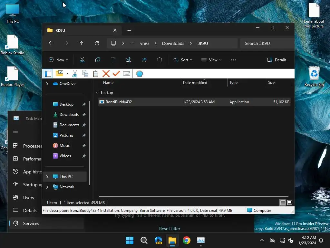The height and width of the screenshot is (248, 330).
Task: Open Google Chrome from the taskbar
Action: [187, 240]
